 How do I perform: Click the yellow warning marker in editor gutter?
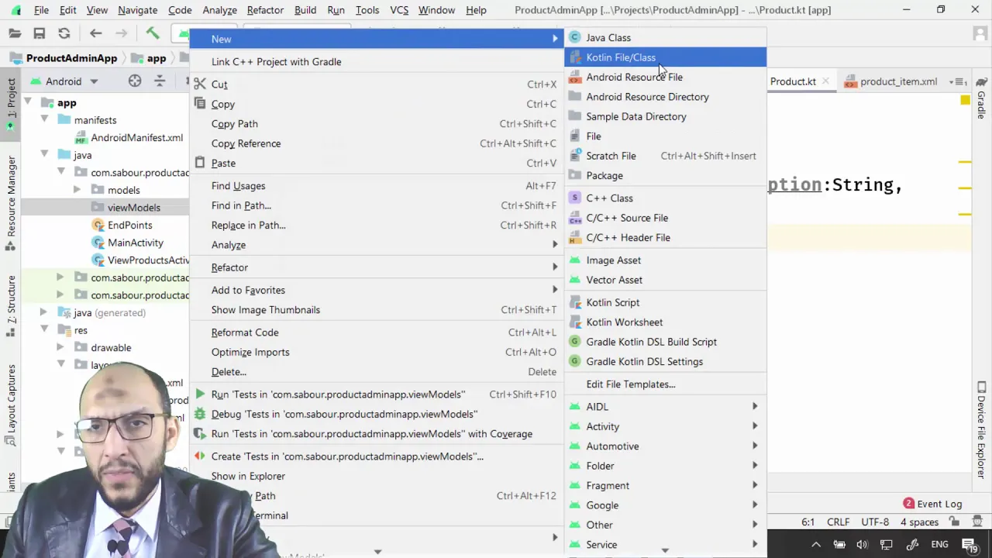(965, 100)
